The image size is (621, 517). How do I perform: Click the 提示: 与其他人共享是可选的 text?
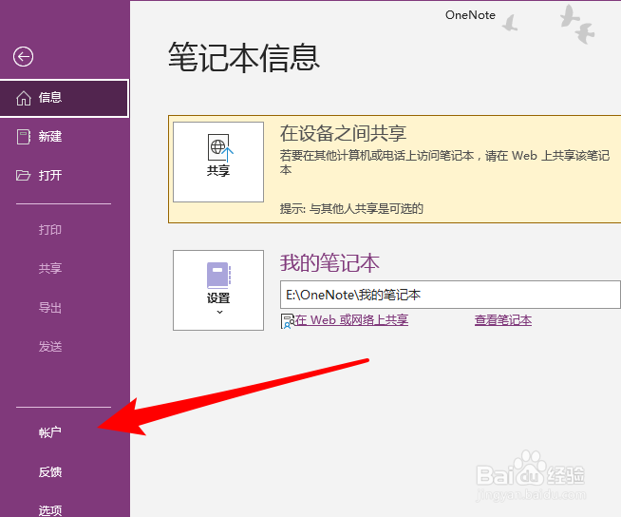pyautogui.click(x=351, y=208)
